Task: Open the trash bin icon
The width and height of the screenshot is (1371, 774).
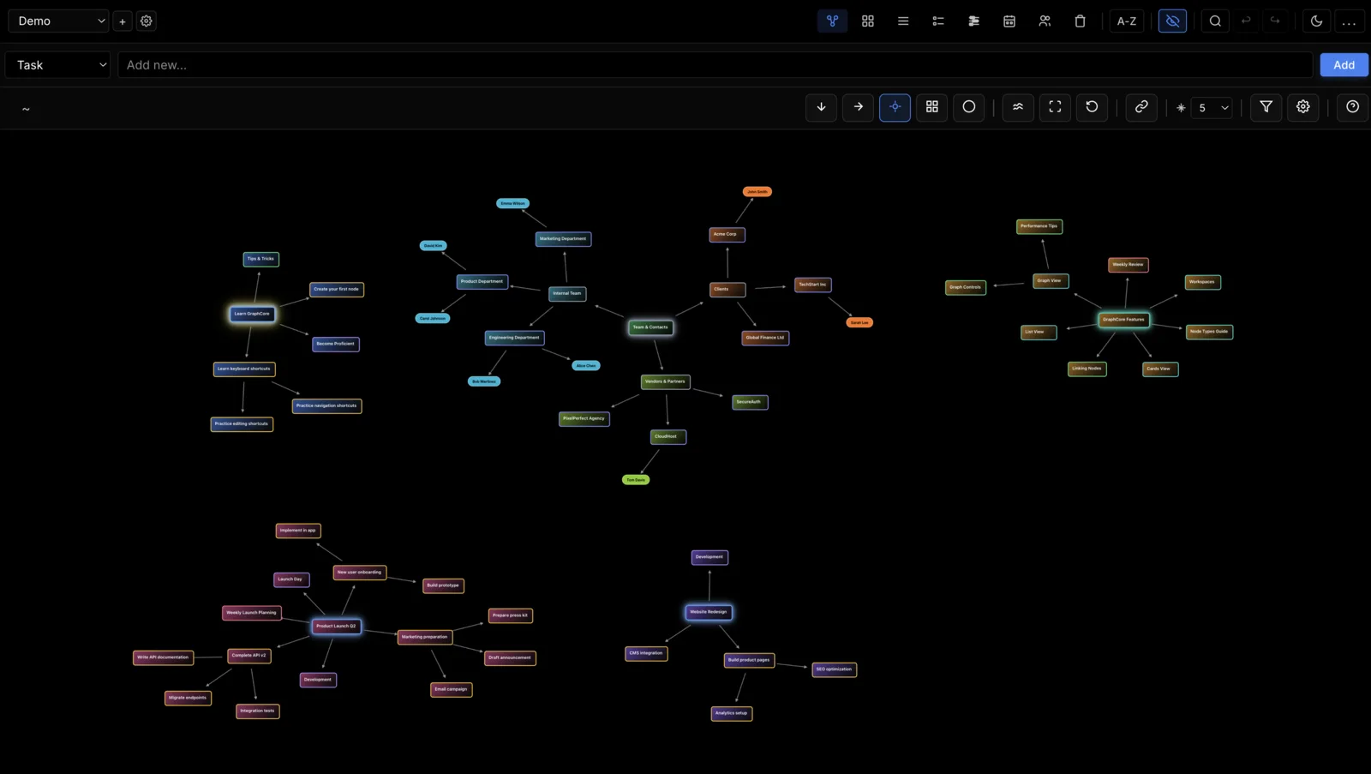Action: point(1081,21)
